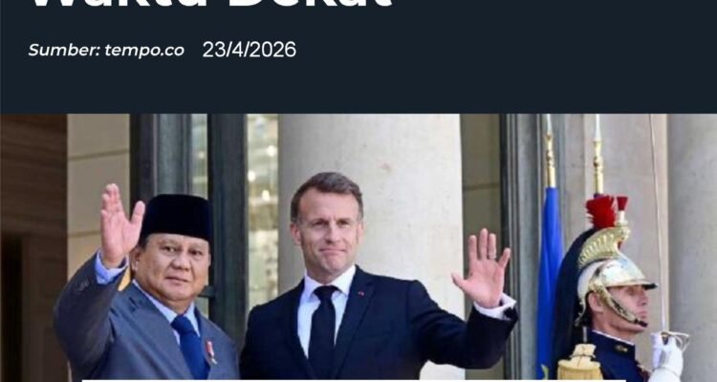Screen dimensions: 717x382
Task: Click the red plume on the helmet
Action: pos(604,211)
